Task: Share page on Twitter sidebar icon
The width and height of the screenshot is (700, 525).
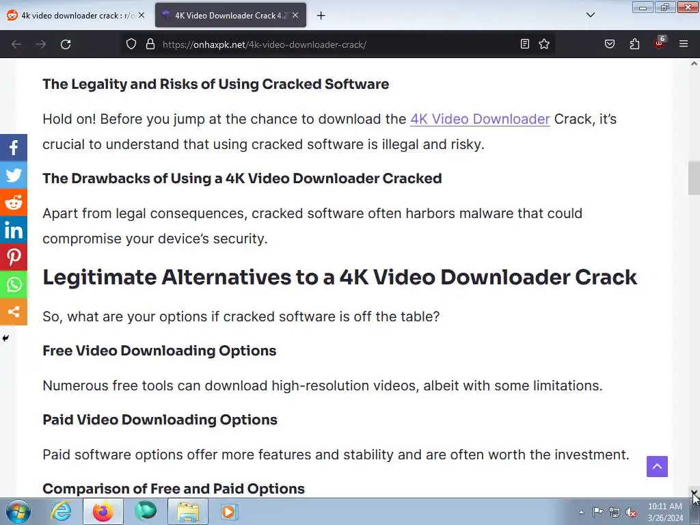Action: point(14,175)
